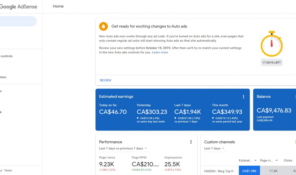Screen dimensions: 296x175
Task: Click the -3.87K (-13%) impressions change
Action: click(173, 170)
